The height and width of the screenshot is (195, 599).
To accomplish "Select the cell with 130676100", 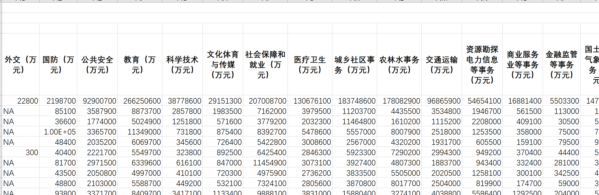I will coord(310,101).
